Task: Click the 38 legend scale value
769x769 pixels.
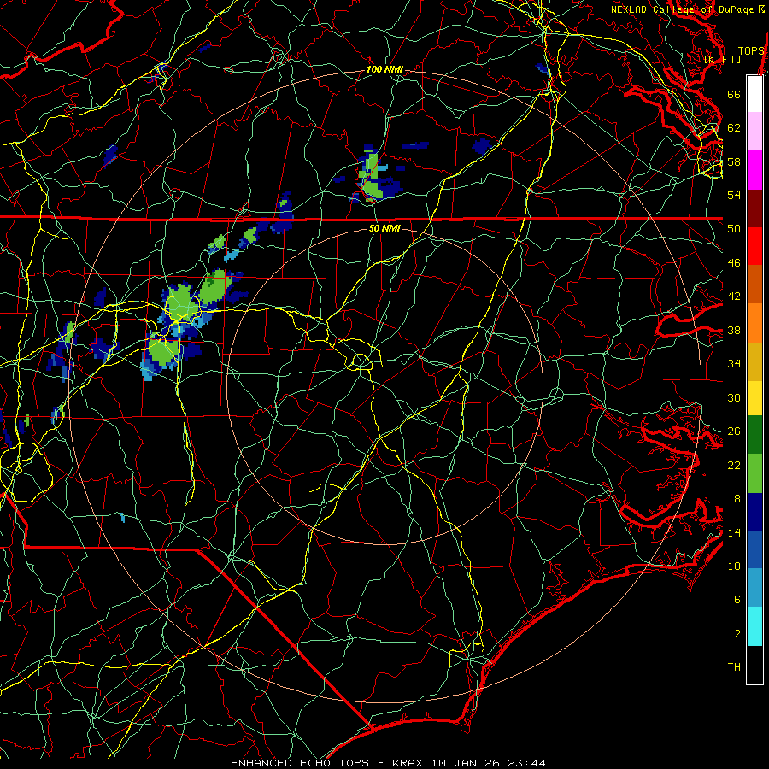Action: click(x=734, y=331)
